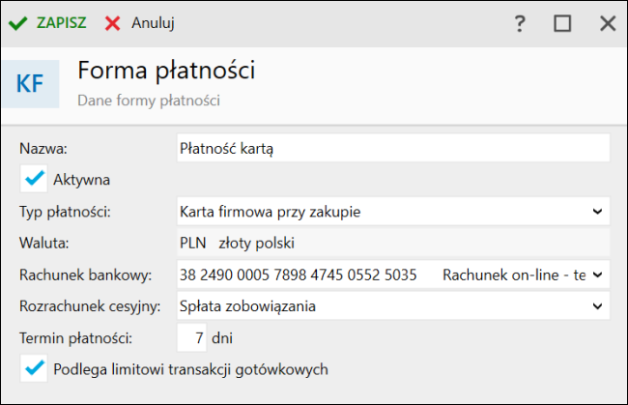Viewport: 628px width, 405px height.
Task: Click the Waluta PLN złoty polski field
Action: [393, 243]
